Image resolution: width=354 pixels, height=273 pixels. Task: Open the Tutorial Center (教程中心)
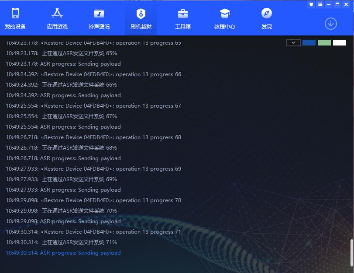pos(225,19)
